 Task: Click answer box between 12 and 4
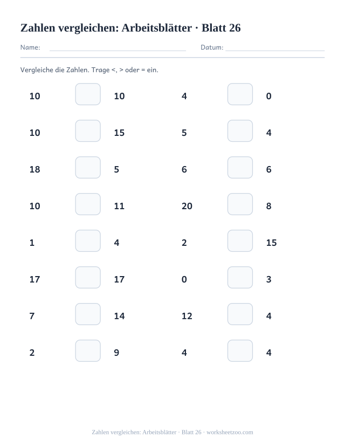(x=240, y=314)
